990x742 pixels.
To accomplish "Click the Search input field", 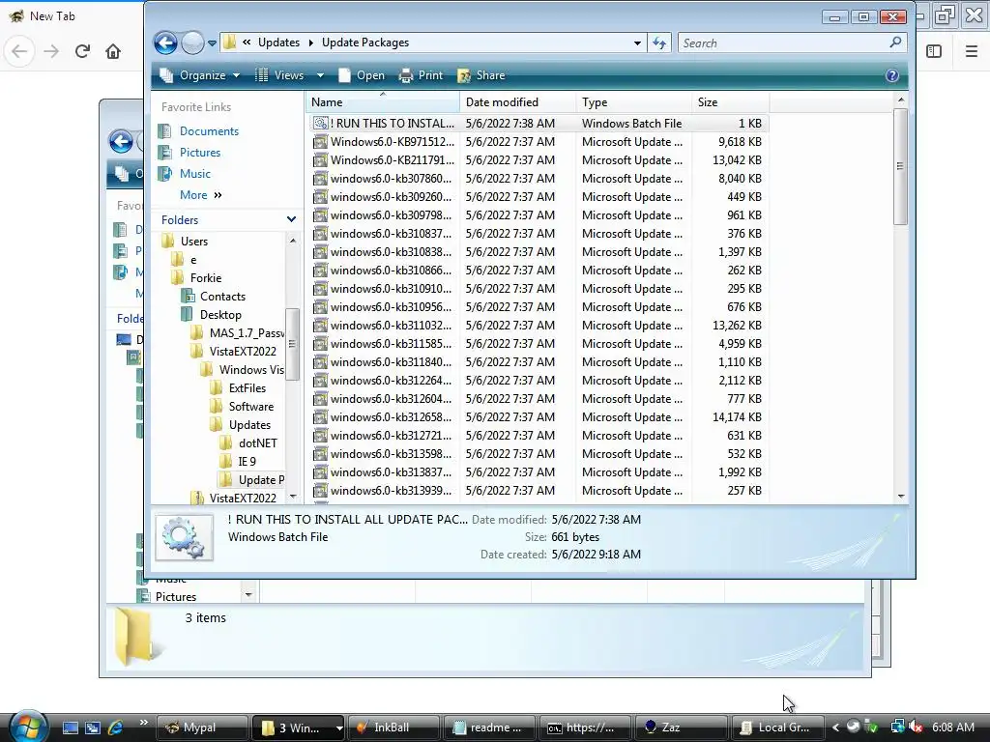I will (783, 43).
